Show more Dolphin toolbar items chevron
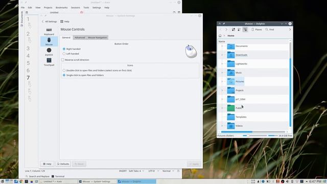 290,30
